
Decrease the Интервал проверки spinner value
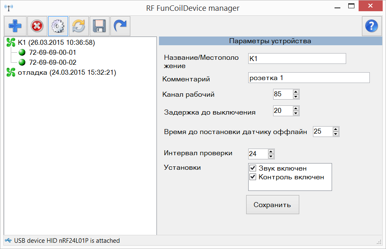pyautogui.click(x=271, y=156)
